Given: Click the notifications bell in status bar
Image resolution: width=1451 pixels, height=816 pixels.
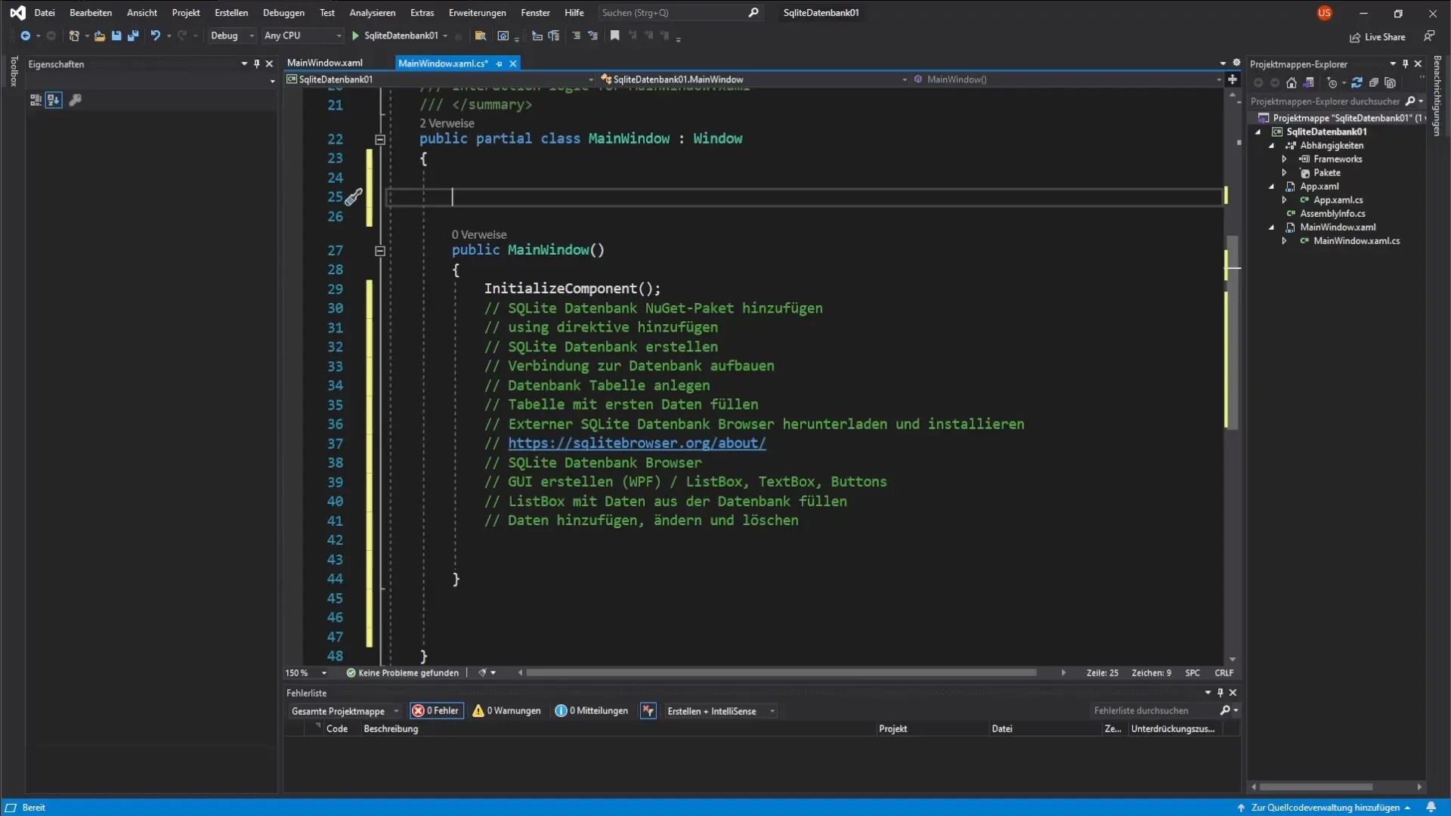Looking at the screenshot, I should [1431, 807].
